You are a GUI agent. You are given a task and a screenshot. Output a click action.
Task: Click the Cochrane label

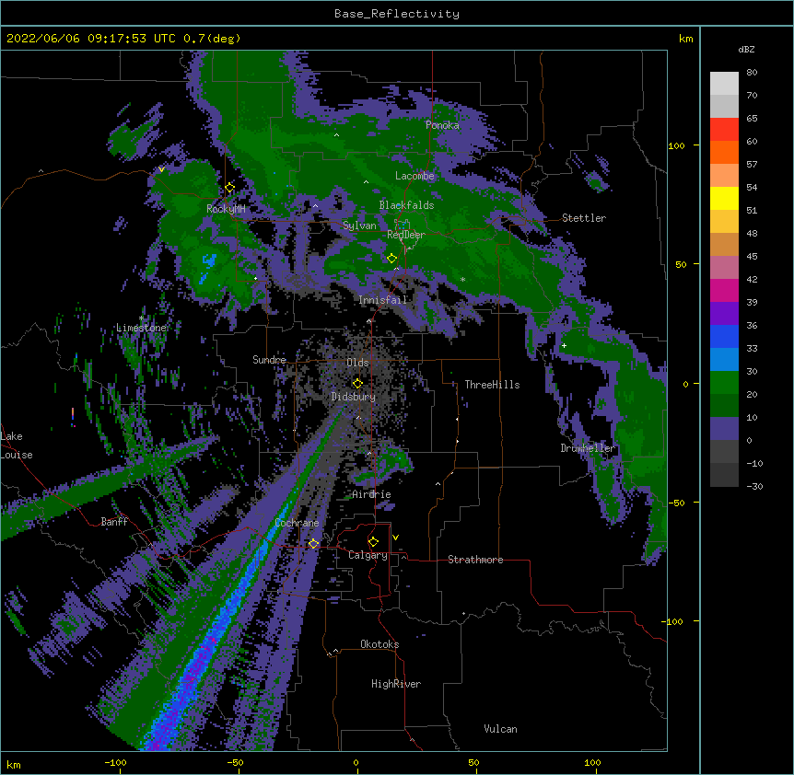click(x=297, y=523)
